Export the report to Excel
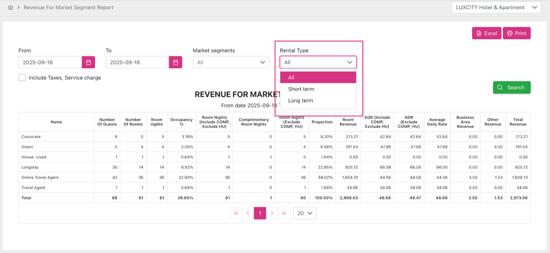The width and height of the screenshot is (550, 253). click(486, 33)
